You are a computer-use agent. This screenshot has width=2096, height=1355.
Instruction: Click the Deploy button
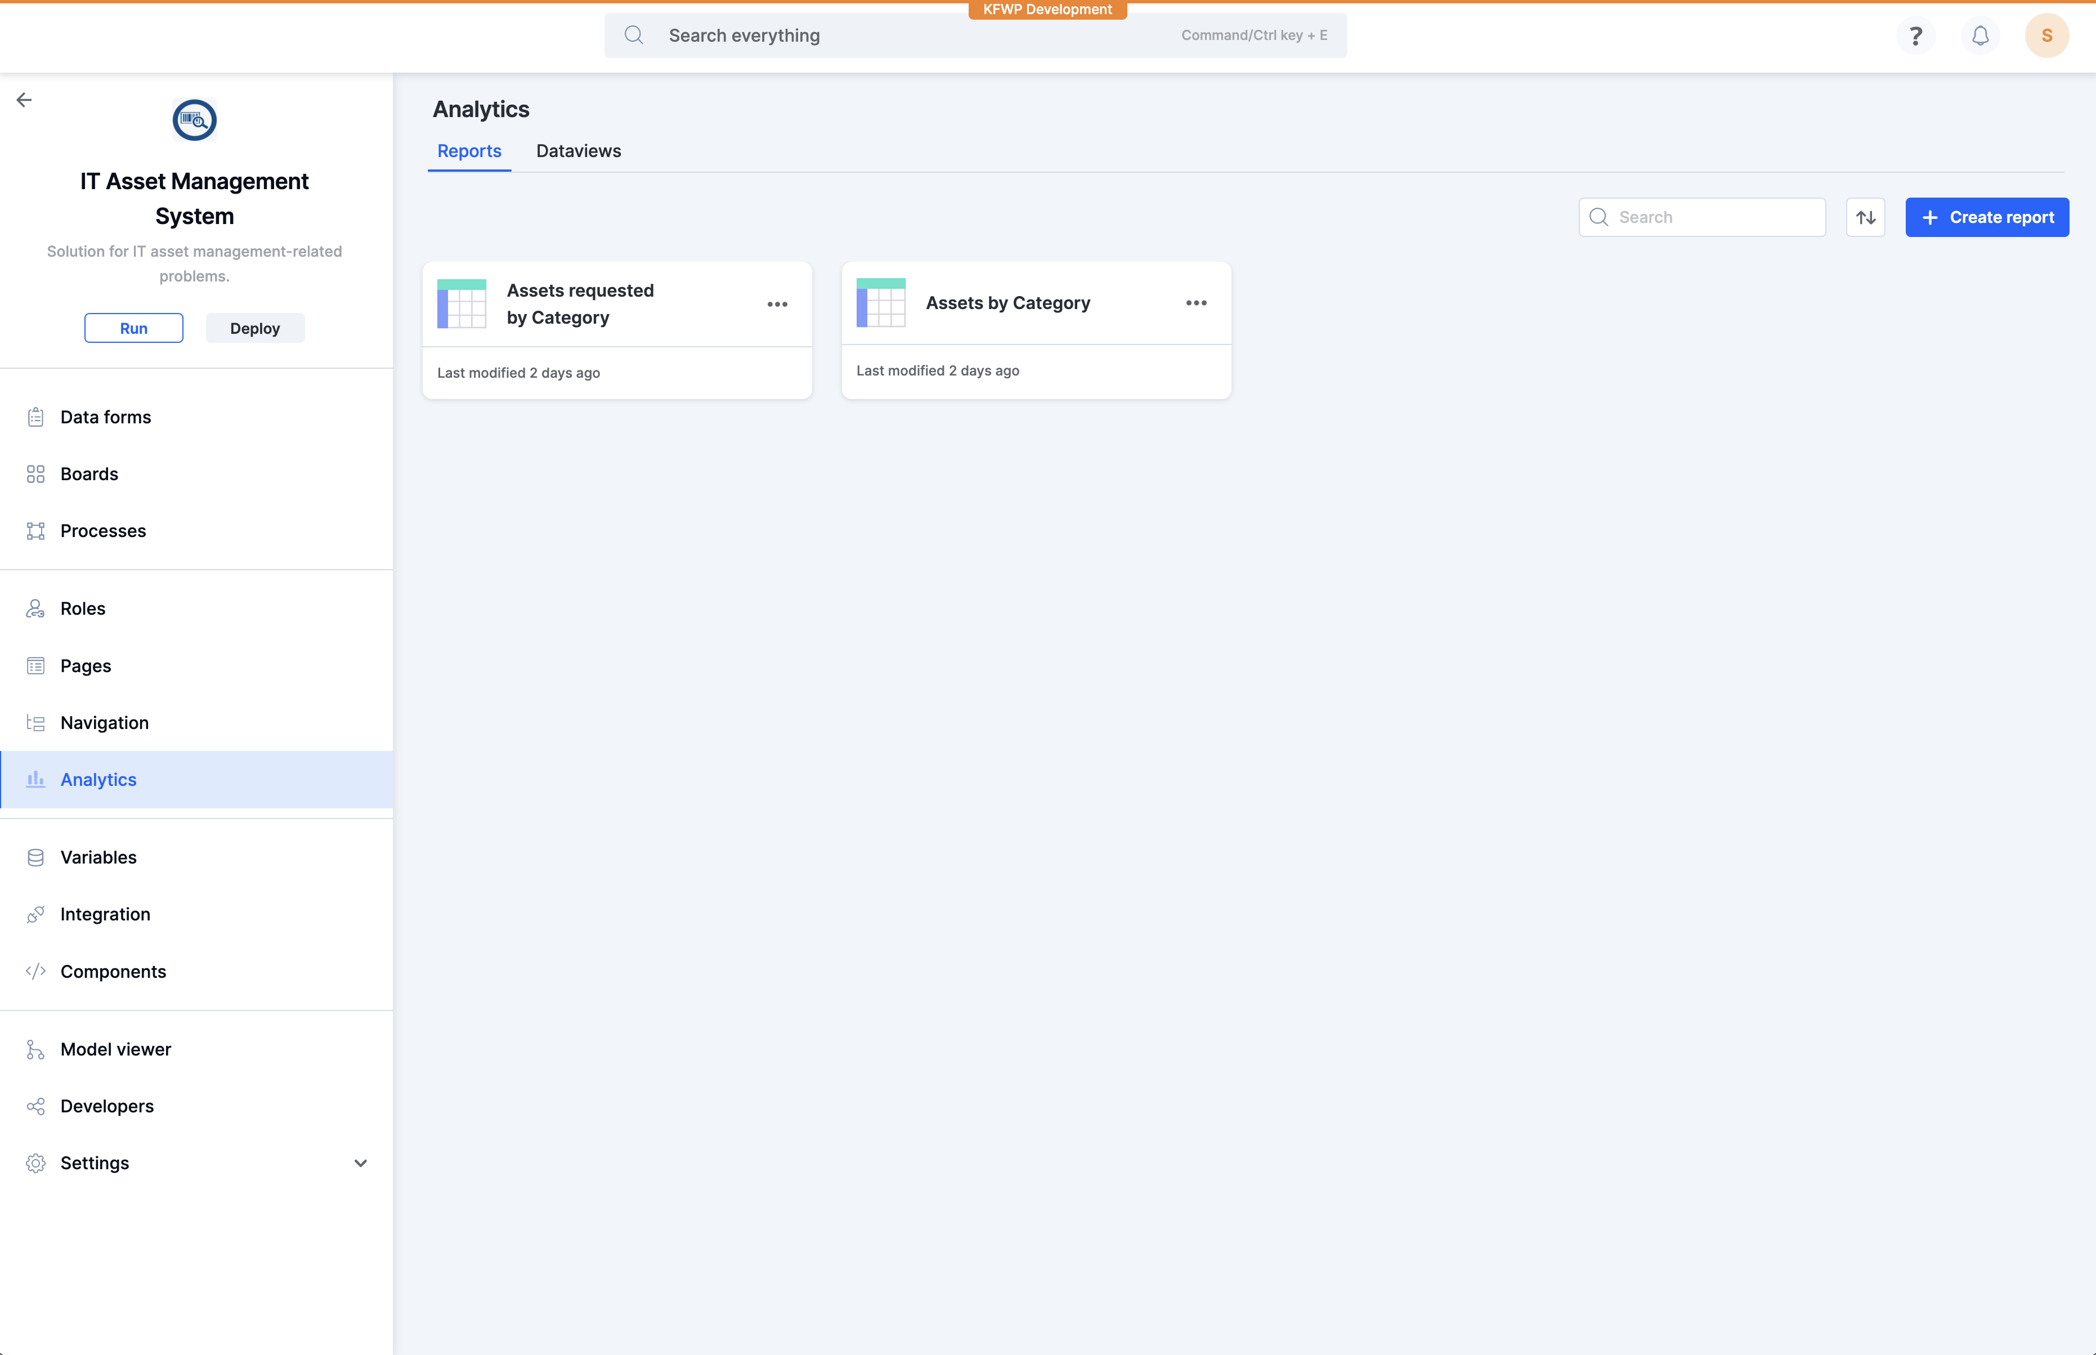[x=255, y=328]
